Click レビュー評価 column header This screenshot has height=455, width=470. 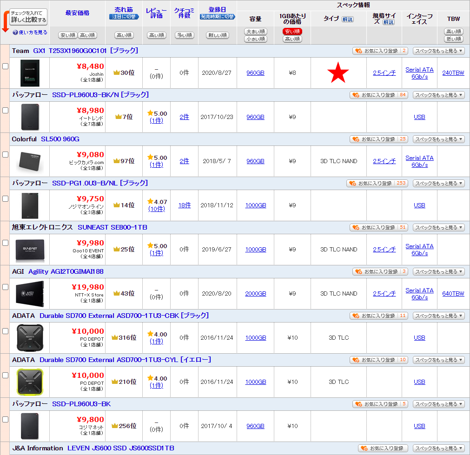(x=157, y=13)
